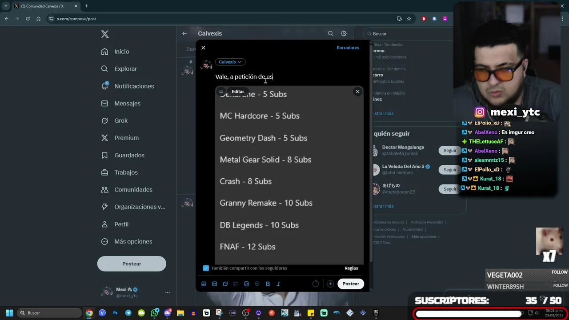569x320 pixels.
Task: Open emoji picker in composer
Action: pyautogui.click(x=247, y=284)
